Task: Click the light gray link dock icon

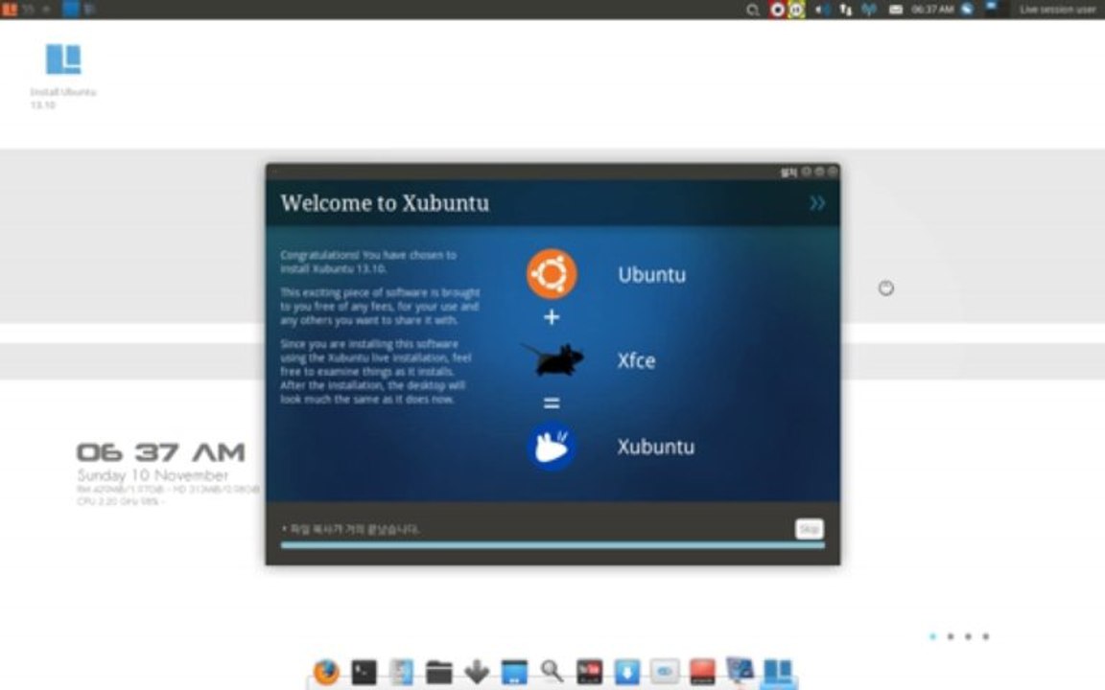Action: pyautogui.click(x=665, y=672)
